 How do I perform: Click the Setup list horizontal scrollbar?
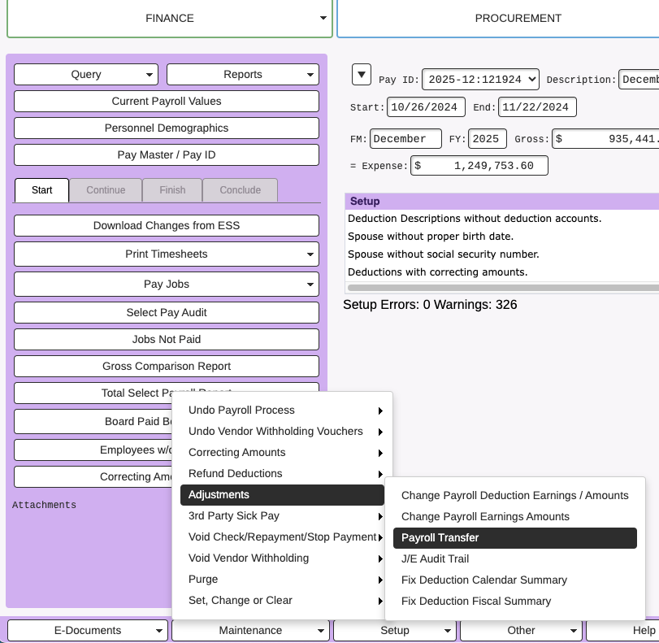503,288
